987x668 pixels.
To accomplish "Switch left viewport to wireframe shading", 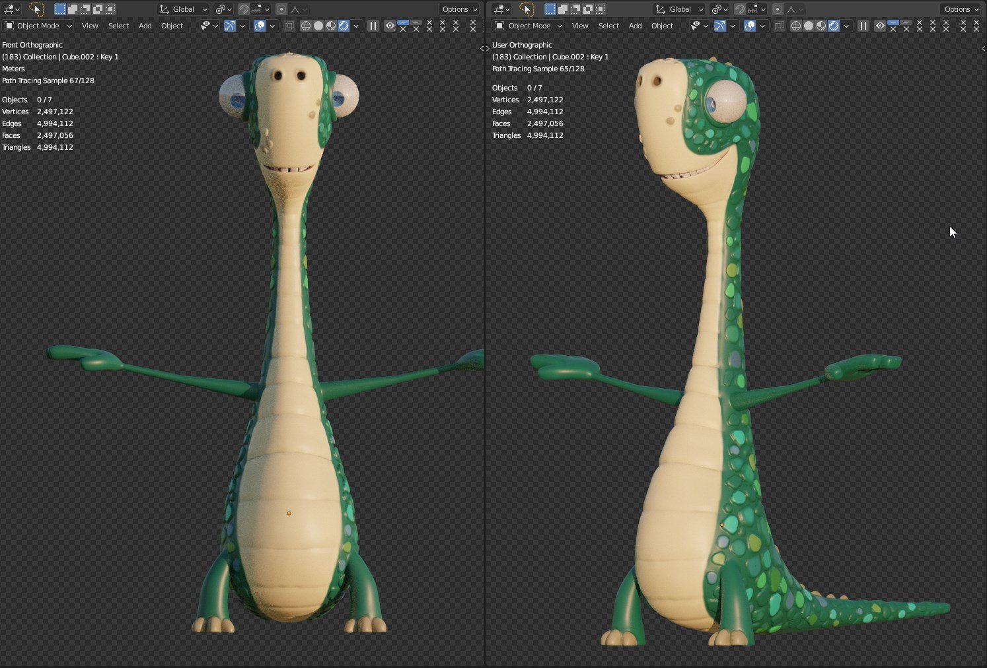I will (x=305, y=26).
